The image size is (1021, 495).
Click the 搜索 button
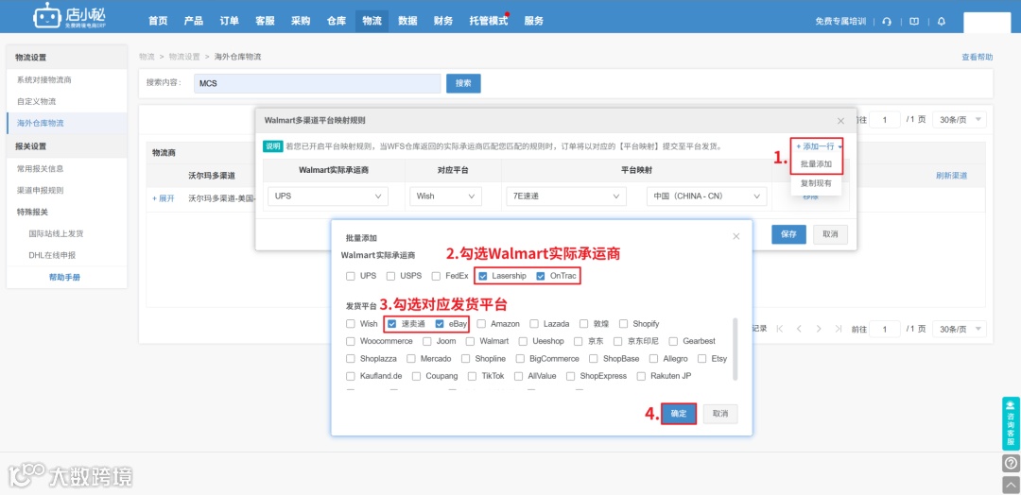[463, 83]
